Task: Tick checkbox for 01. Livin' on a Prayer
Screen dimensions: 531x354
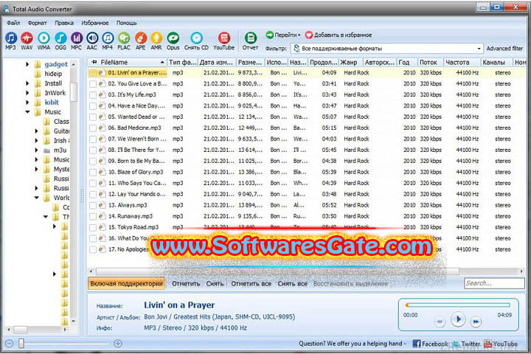Action: point(93,73)
